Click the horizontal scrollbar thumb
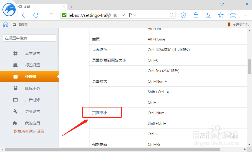This screenshot has width=252, height=152. [112, 150]
